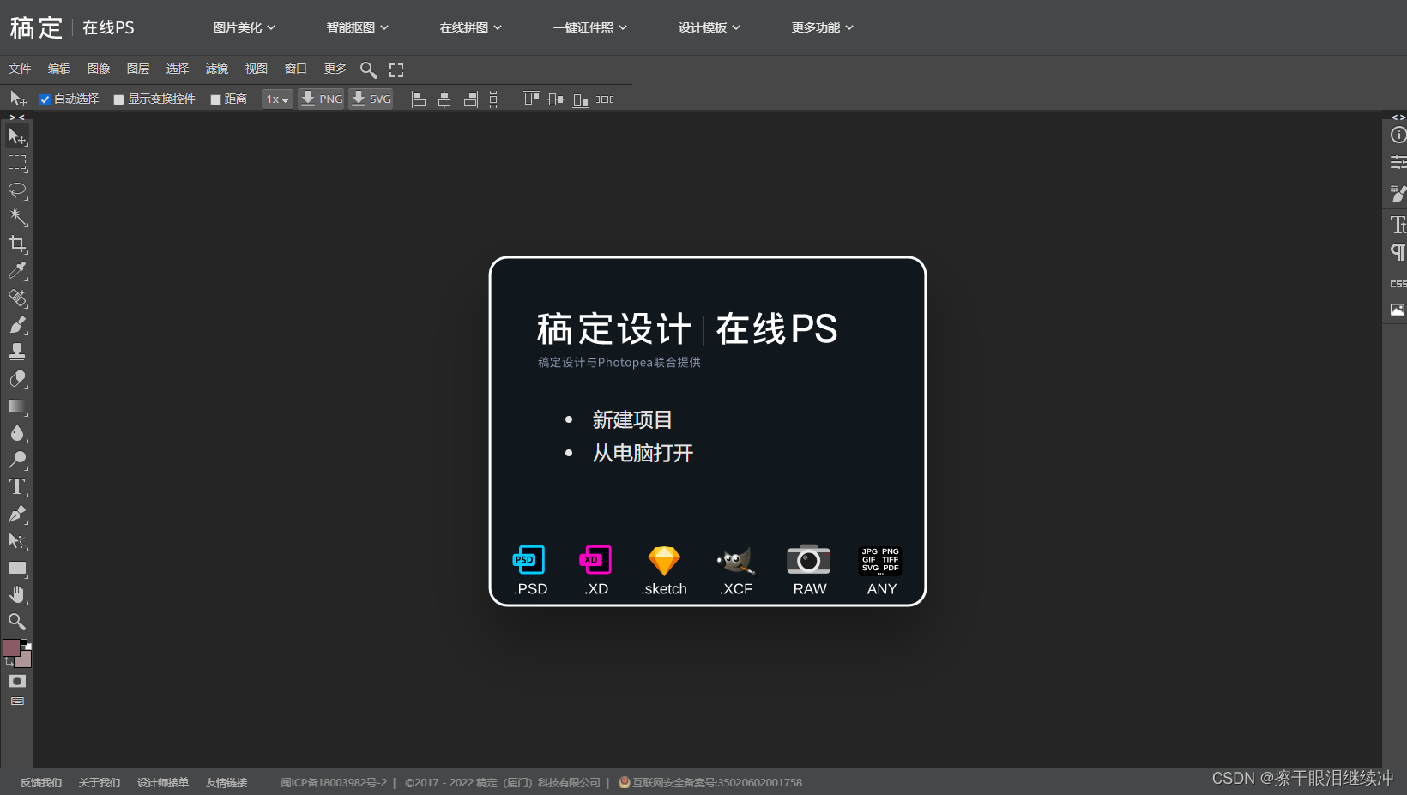Align left edges icon in options bar
Viewport: 1407px width, 795px height.
(419, 99)
